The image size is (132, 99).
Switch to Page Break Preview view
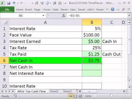coord(80,96)
